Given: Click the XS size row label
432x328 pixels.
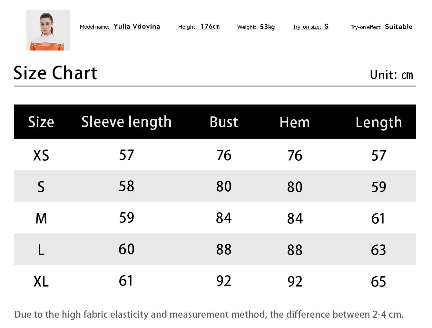Looking at the screenshot, I should [x=41, y=156].
